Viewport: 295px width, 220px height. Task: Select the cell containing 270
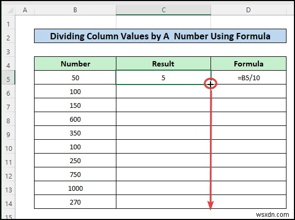tap(75, 202)
